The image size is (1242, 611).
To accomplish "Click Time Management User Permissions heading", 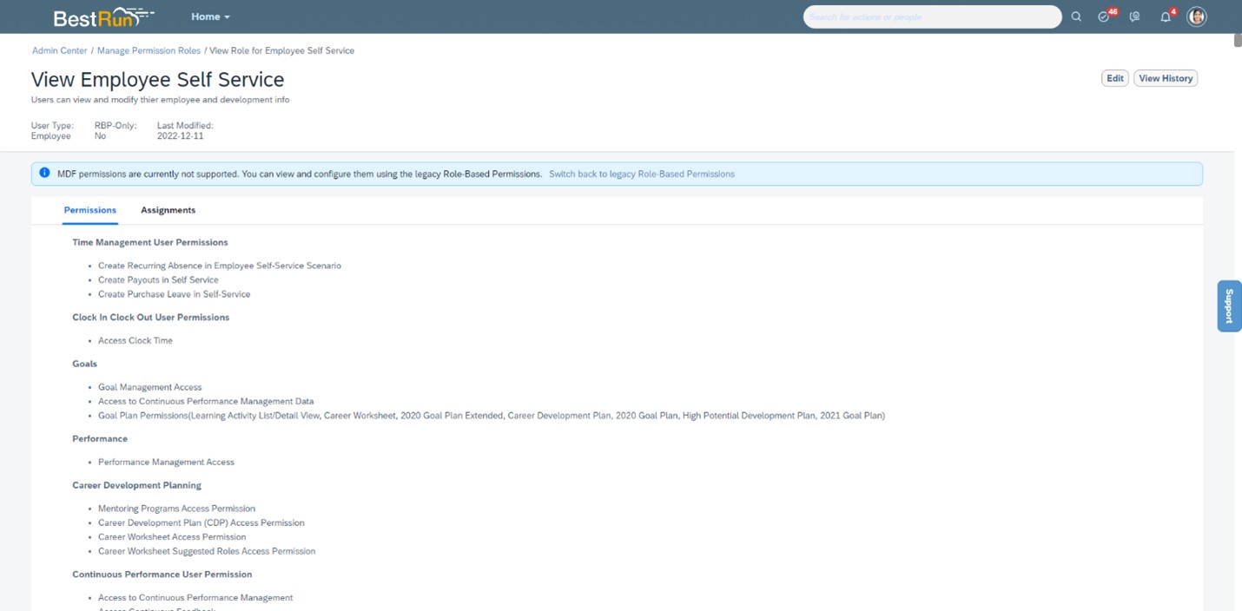I will point(150,242).
